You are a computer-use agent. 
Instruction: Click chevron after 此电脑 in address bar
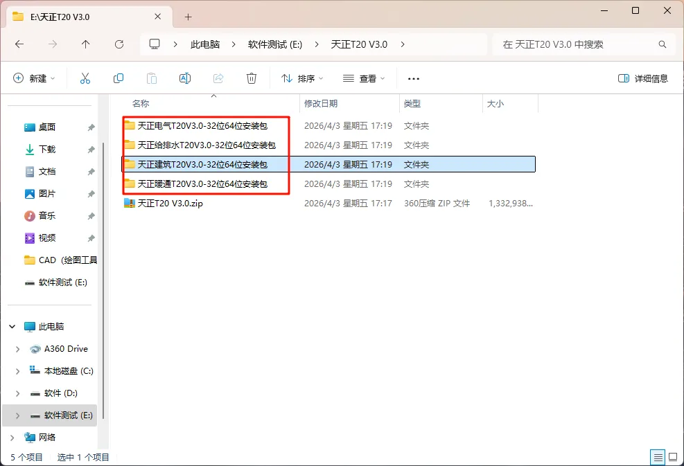[234, 44]
